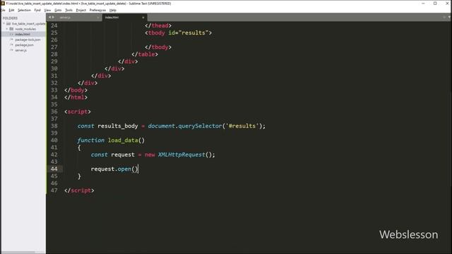Open the Selection menu

[24, 10]
